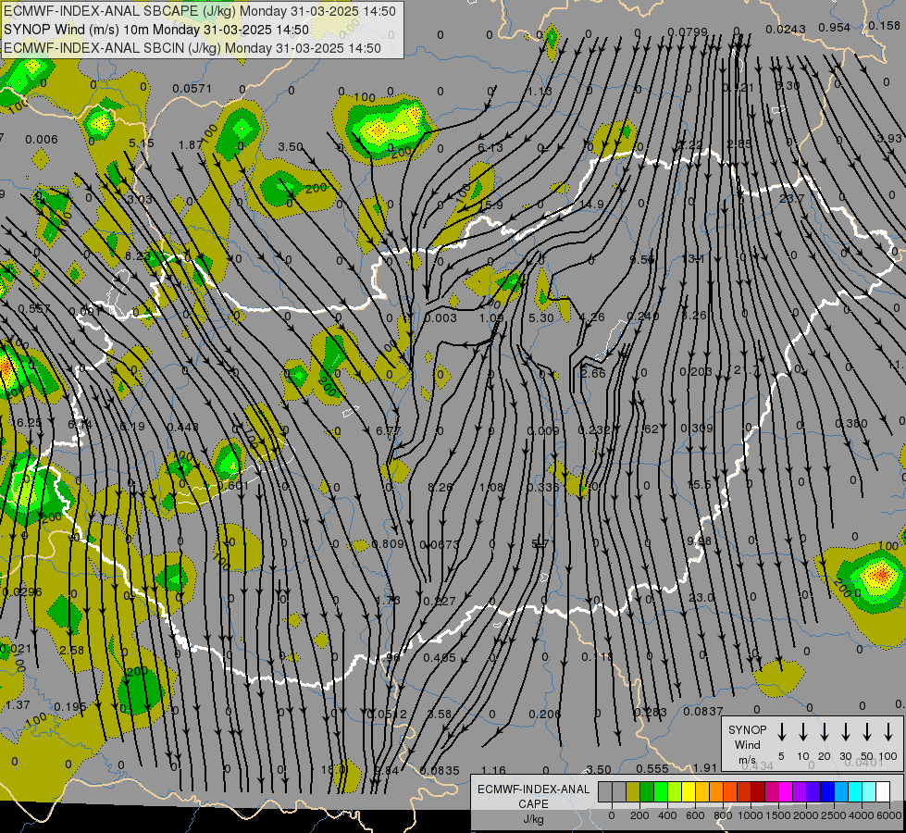Select map value 0.0296

coord(22,592)
